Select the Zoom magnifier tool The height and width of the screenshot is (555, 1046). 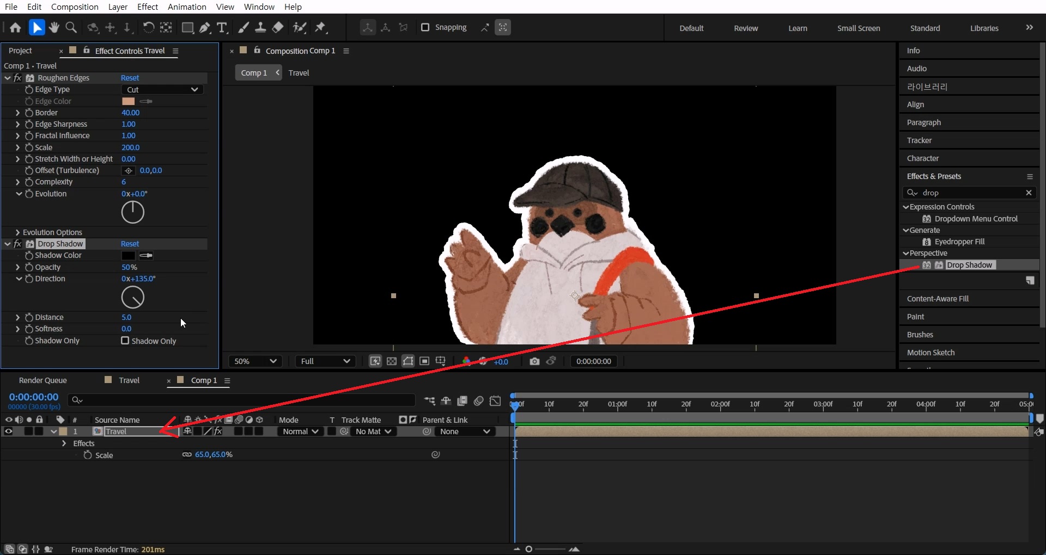click(x=71, y=28)
